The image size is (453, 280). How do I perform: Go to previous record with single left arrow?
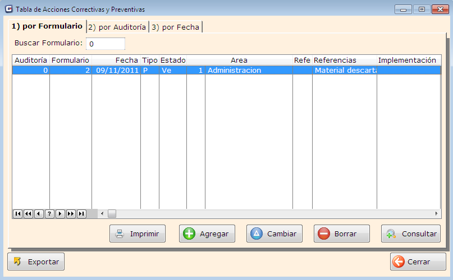point(39,214)
